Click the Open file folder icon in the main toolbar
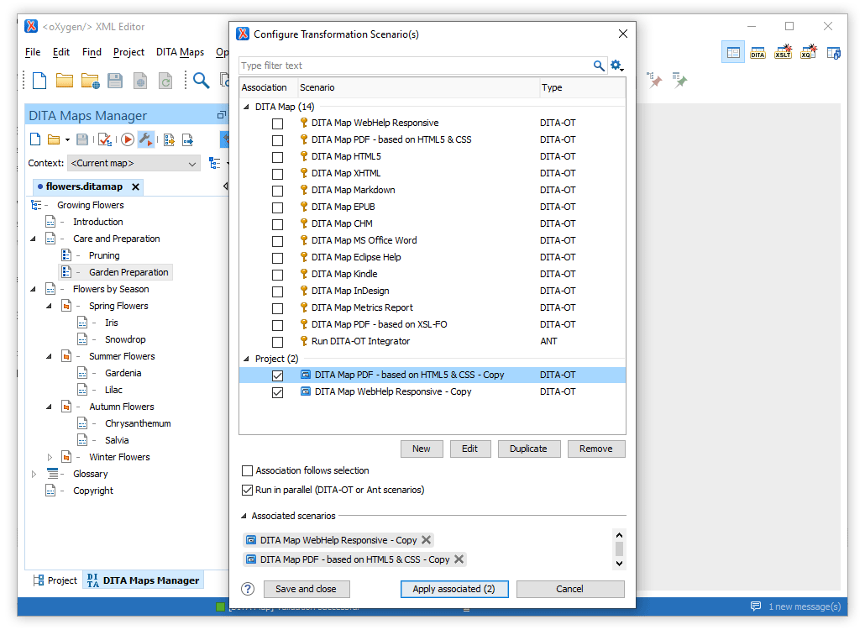865x630 pixels. pos(65,81)
